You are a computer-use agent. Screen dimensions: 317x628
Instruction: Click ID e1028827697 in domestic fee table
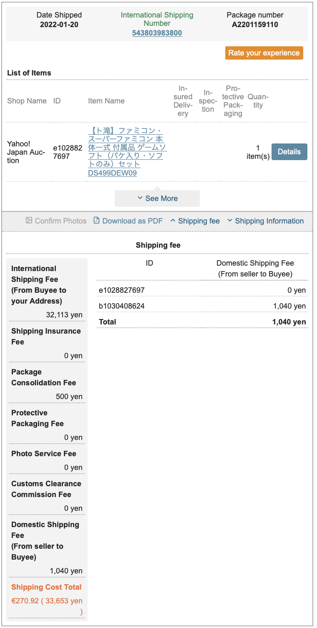click(122, 290)
